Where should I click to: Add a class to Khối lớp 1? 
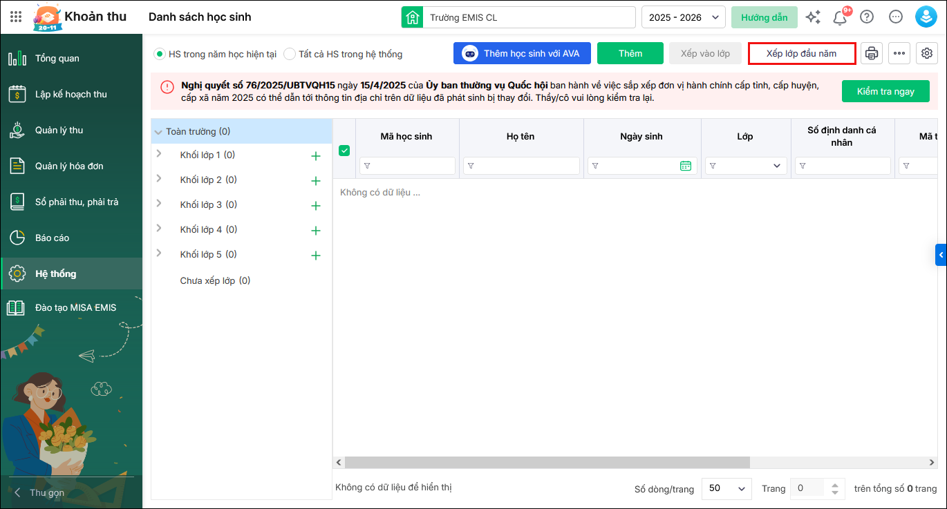click(316, 156)
